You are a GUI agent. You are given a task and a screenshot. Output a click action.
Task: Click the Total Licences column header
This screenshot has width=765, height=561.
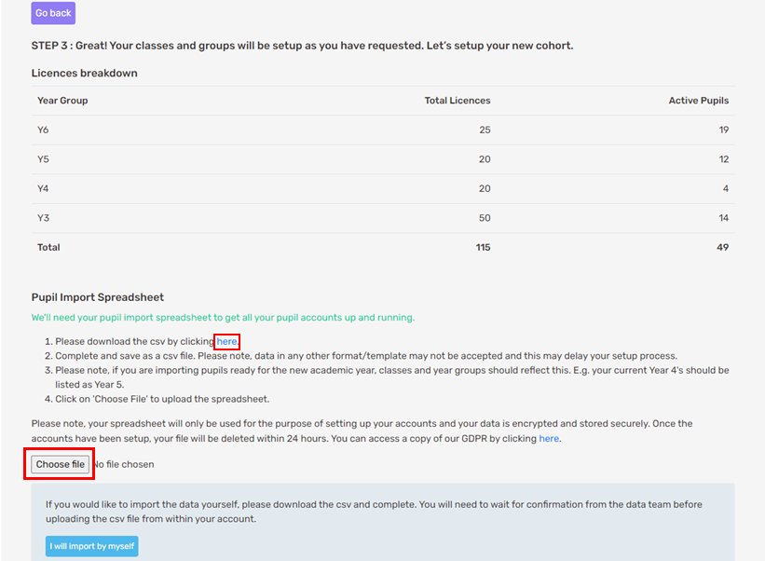(458, 101)
